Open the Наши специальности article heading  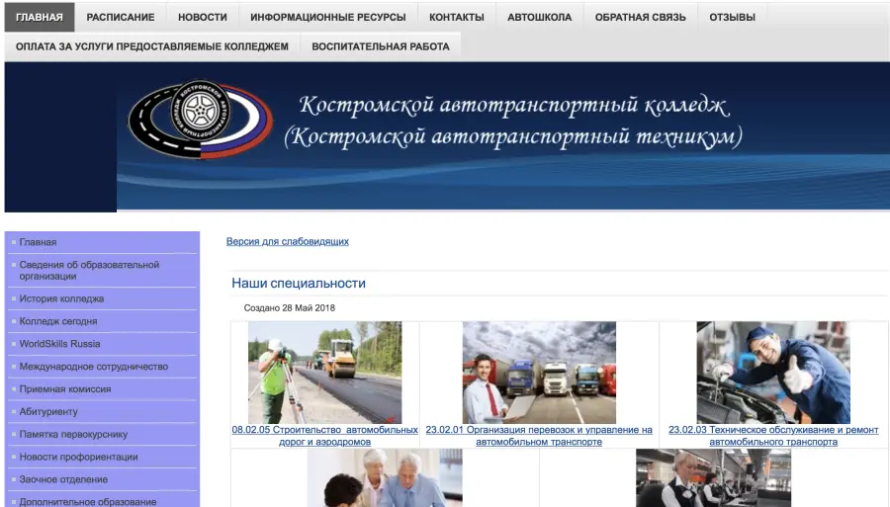[x=299, y=284]
